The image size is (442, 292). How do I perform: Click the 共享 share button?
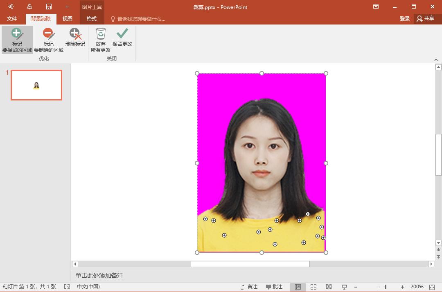(x=427, y=18)
